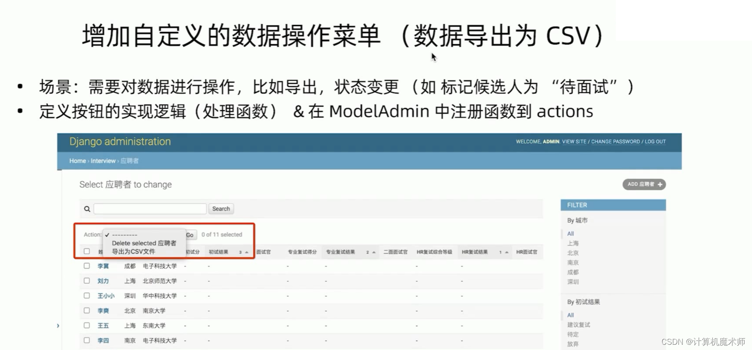Click the Go button beside Action
Screen dimensions: 752x350
[x=190, y=235]
